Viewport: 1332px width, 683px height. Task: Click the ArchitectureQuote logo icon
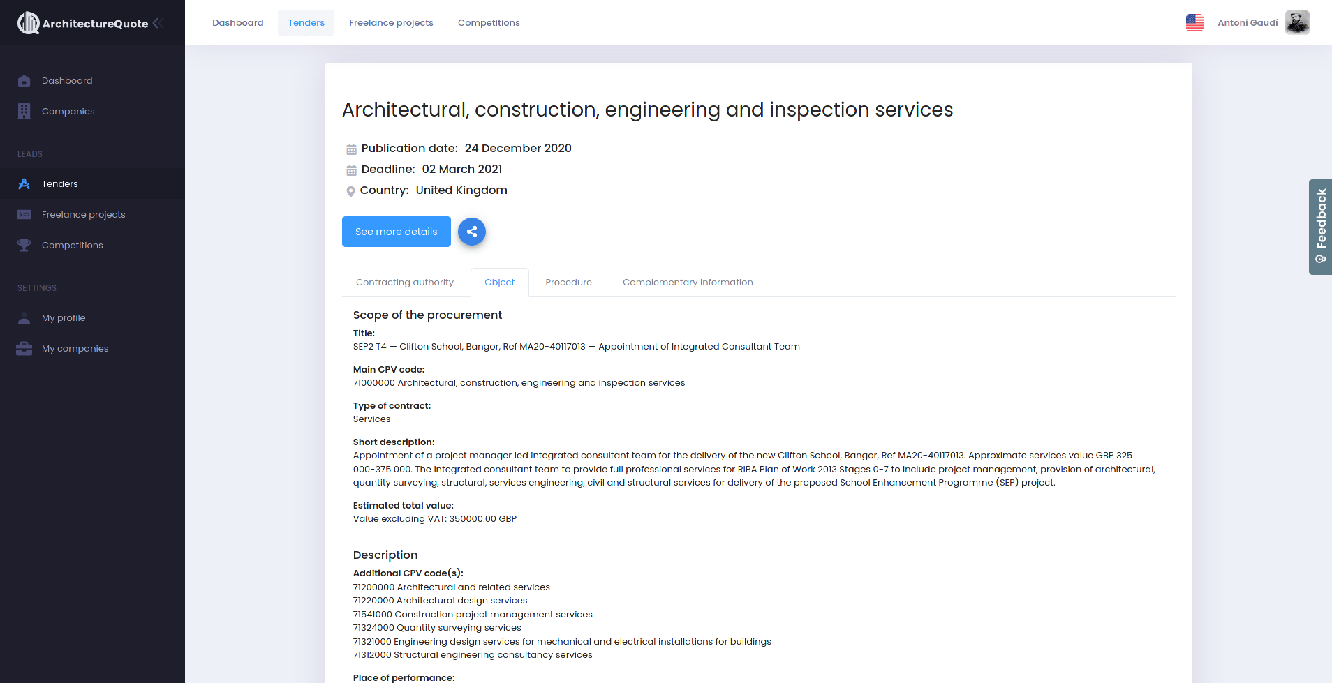(x=28, y=23)
